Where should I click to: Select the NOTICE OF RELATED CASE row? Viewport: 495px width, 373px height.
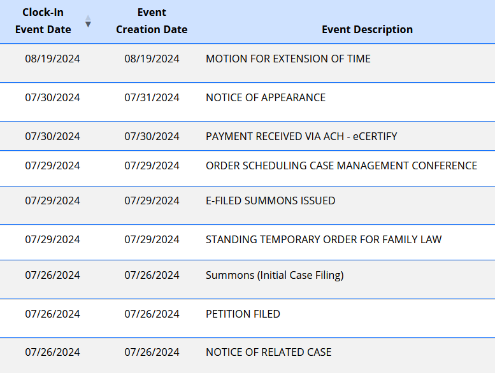click(x=268, y=353)
